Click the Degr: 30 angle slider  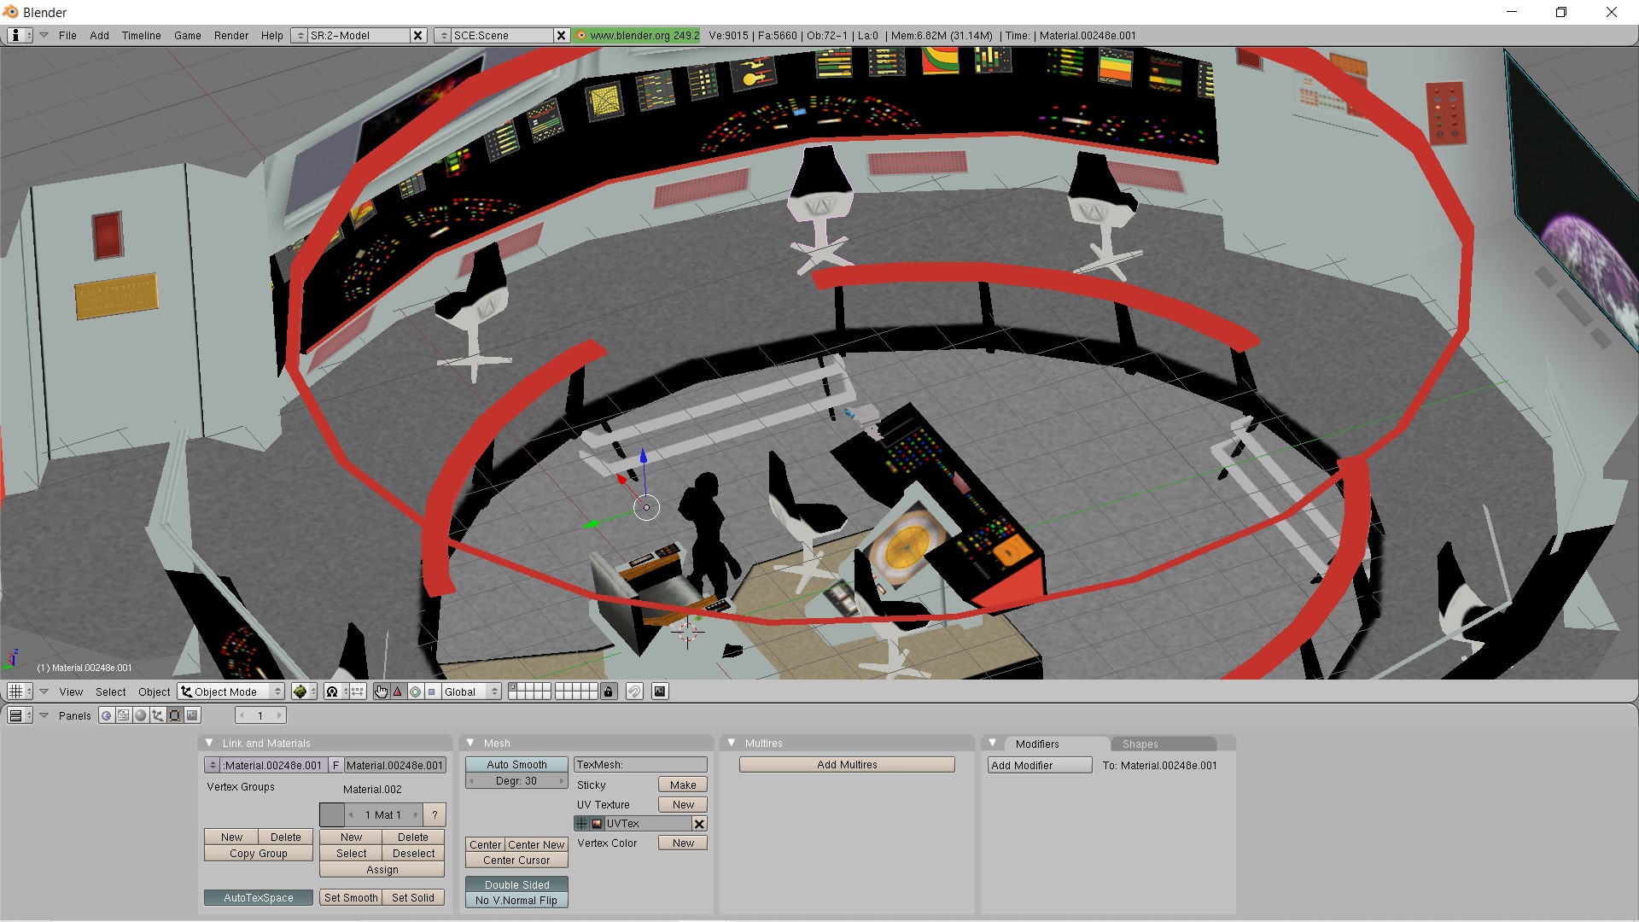[x=516, y=781]
